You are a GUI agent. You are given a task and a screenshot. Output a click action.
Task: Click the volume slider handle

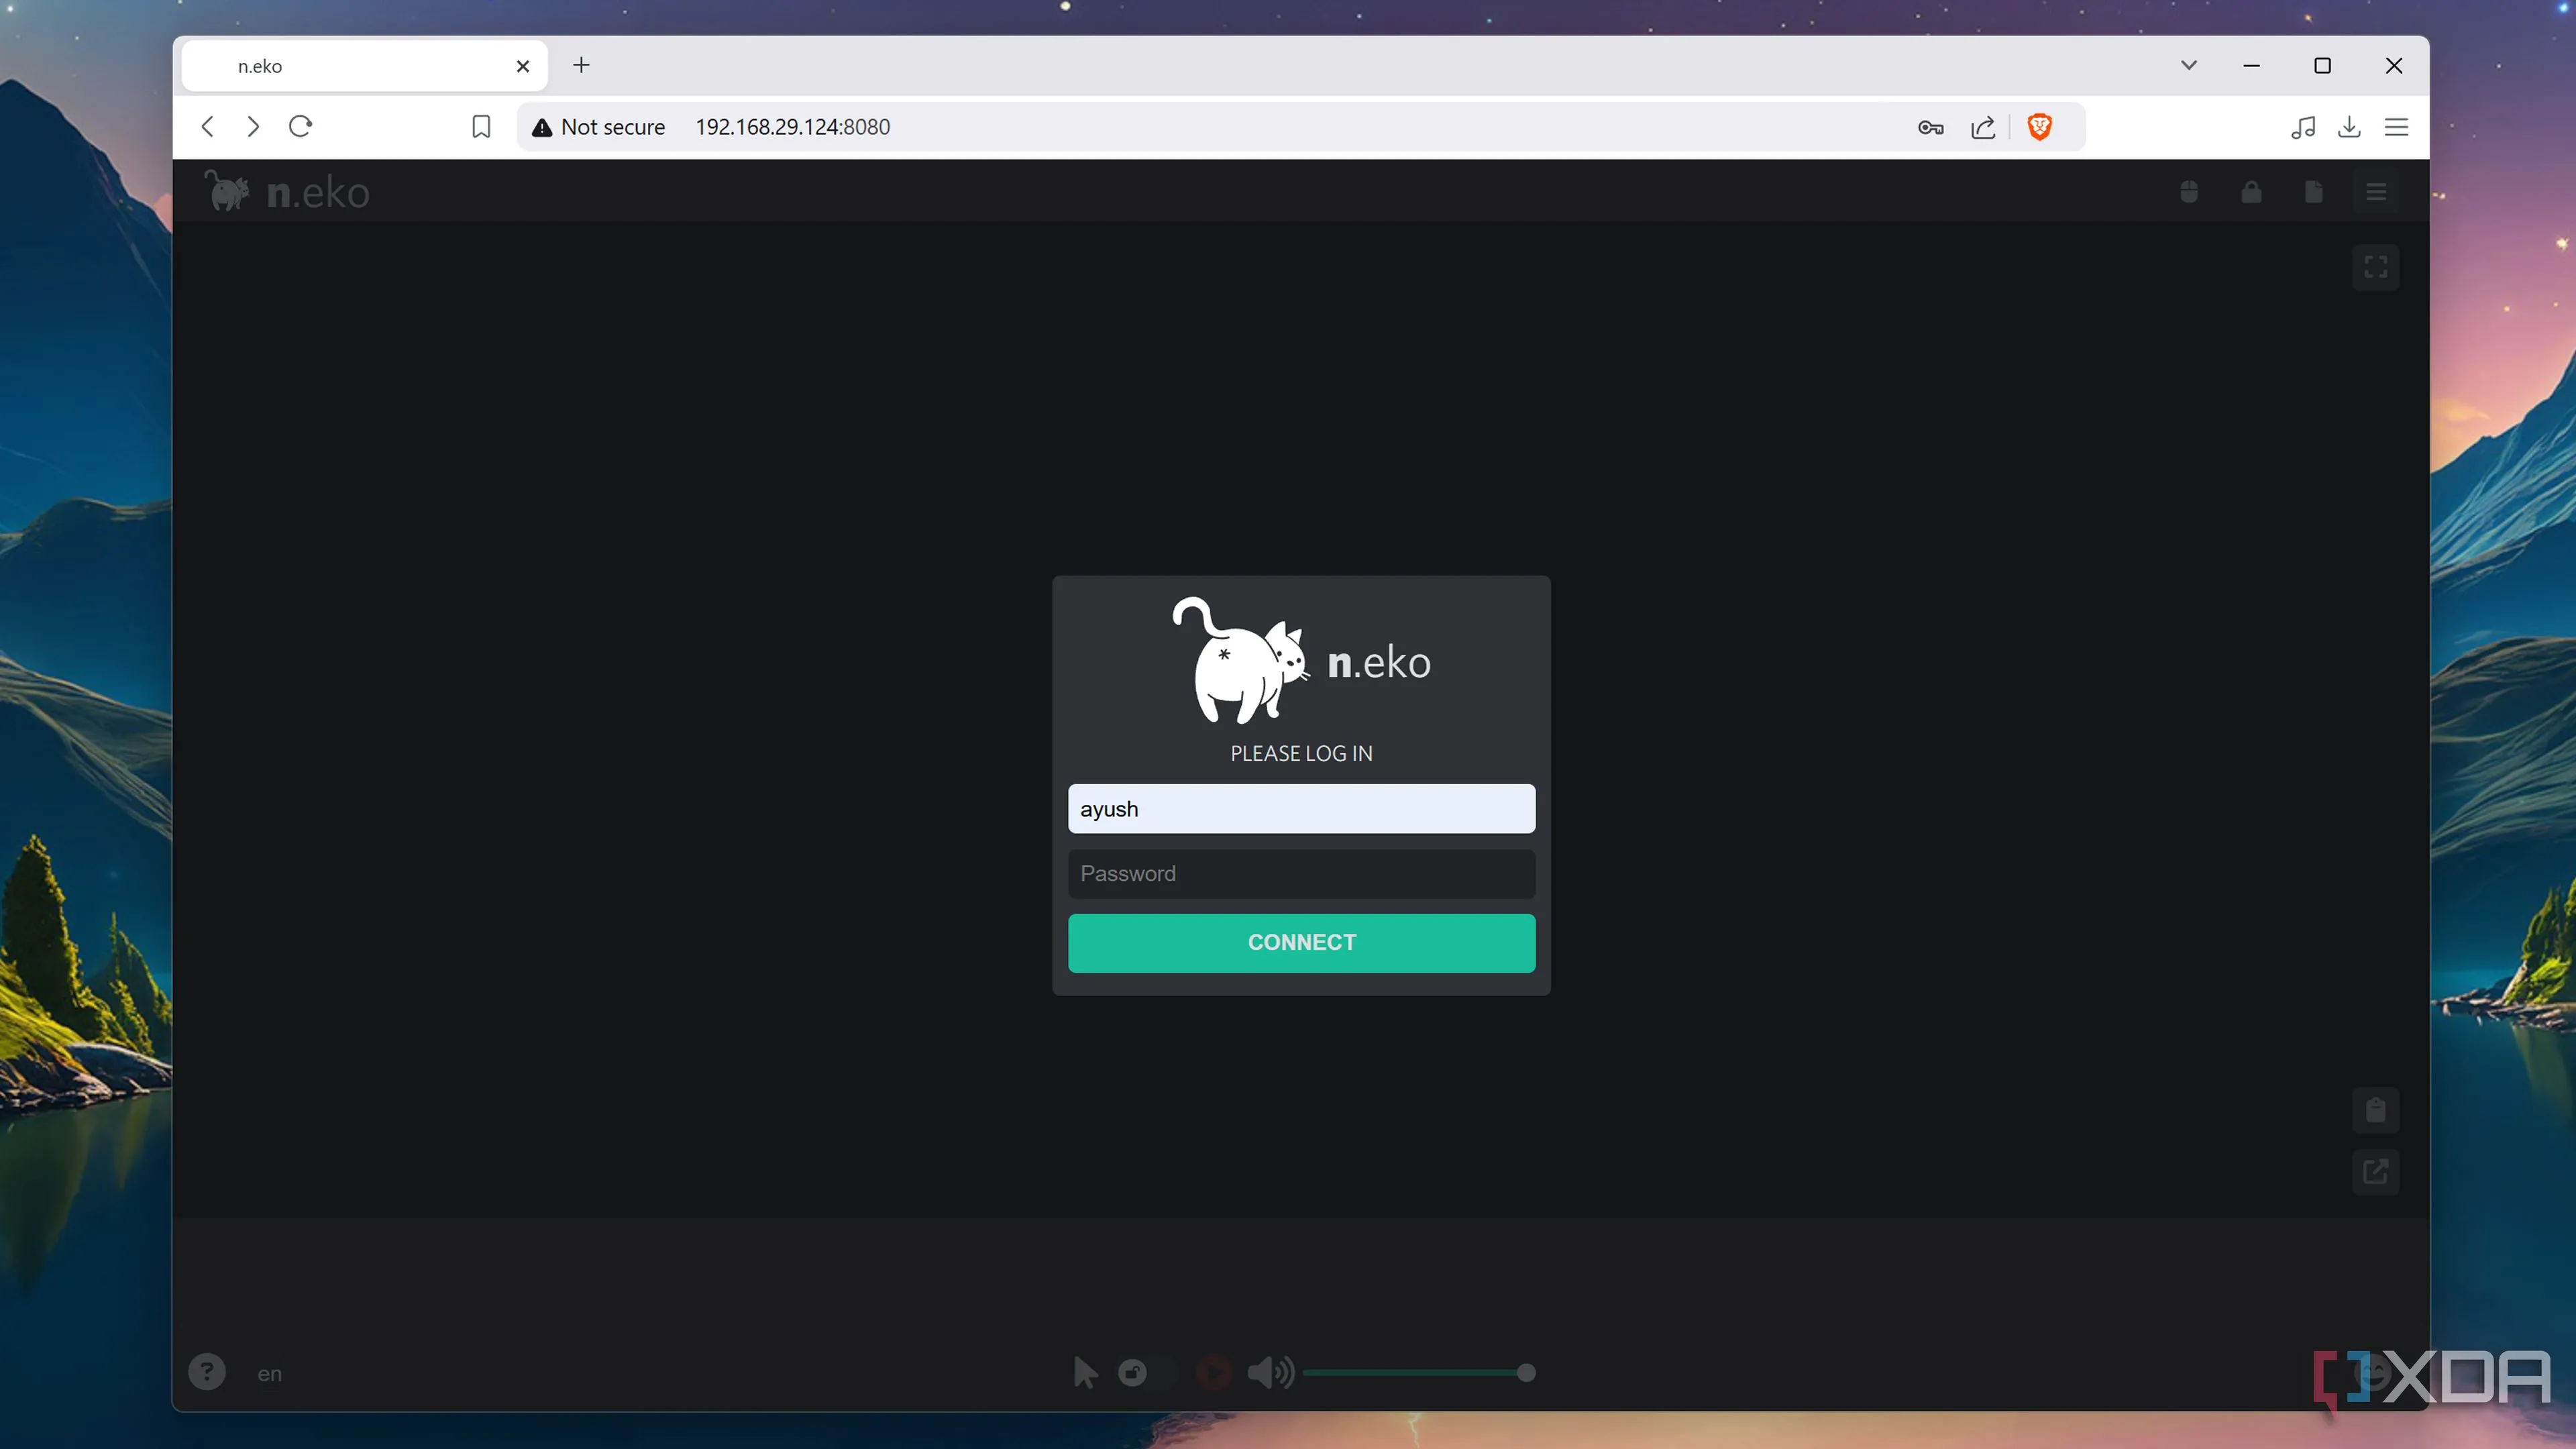(x=1526, y=1372)
